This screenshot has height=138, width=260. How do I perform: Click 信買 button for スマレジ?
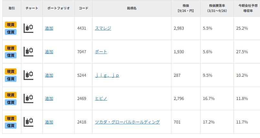[x=11, y=32]
